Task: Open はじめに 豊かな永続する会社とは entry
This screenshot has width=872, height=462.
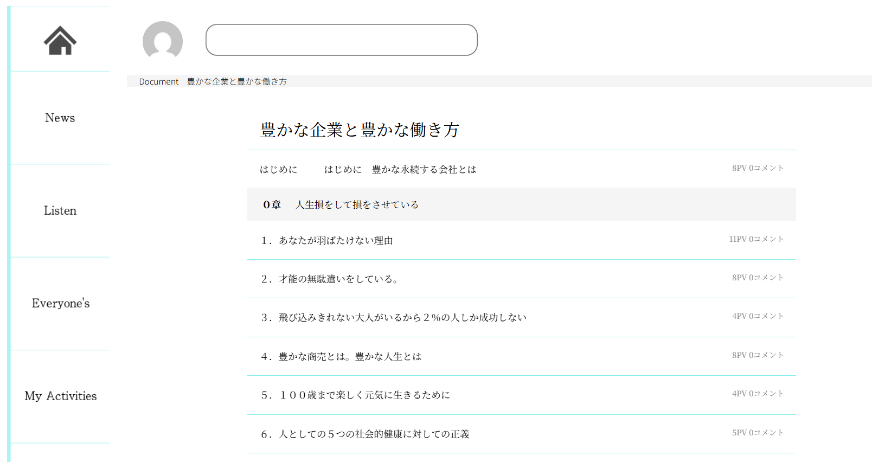Action: pyautogui.click(x=400, y=169)
